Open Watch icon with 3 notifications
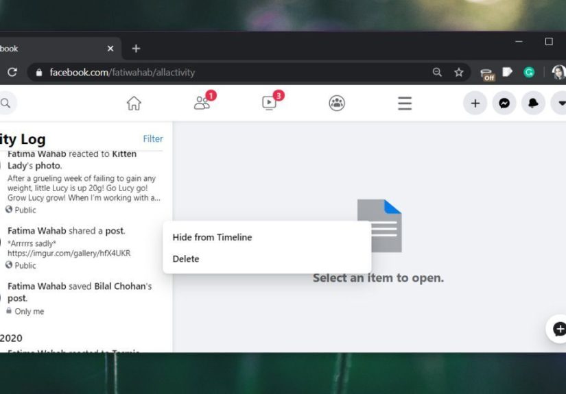Viewport: 566px width, 394px height. tap(270, 103)
